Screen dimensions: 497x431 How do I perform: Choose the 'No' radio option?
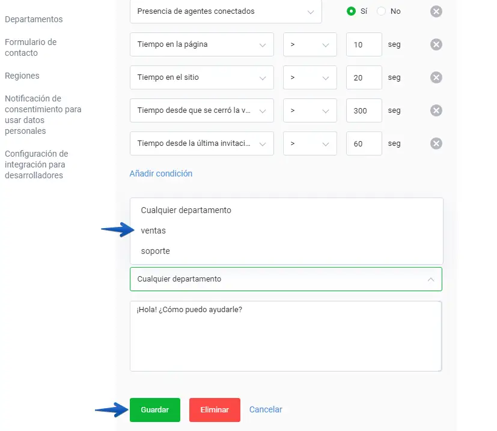381,11
